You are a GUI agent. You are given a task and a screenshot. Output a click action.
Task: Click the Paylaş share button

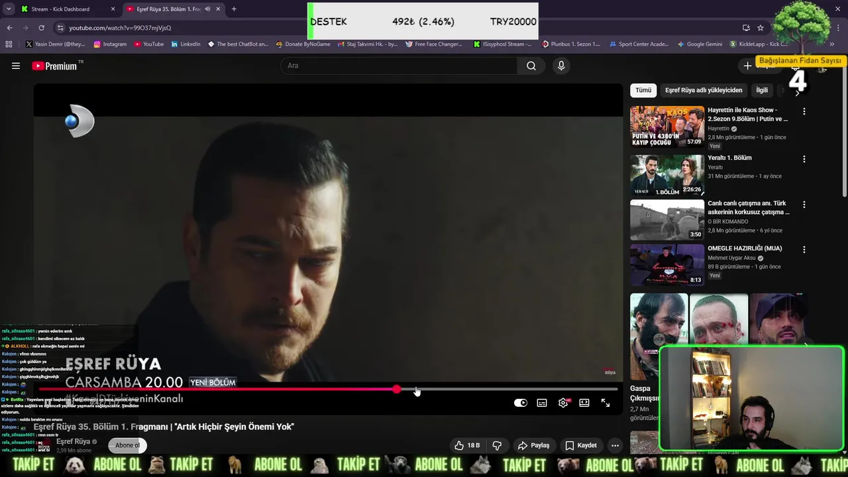(534, 445)
